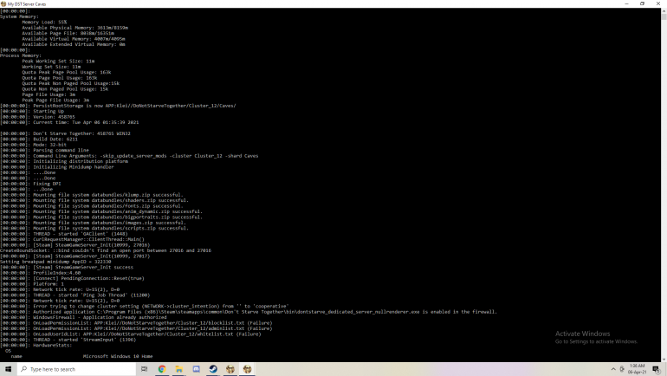This screenshot has width=667, height=376.
Task: Click 'Initializing Minidump handler' line
Action: click(57, 166)
